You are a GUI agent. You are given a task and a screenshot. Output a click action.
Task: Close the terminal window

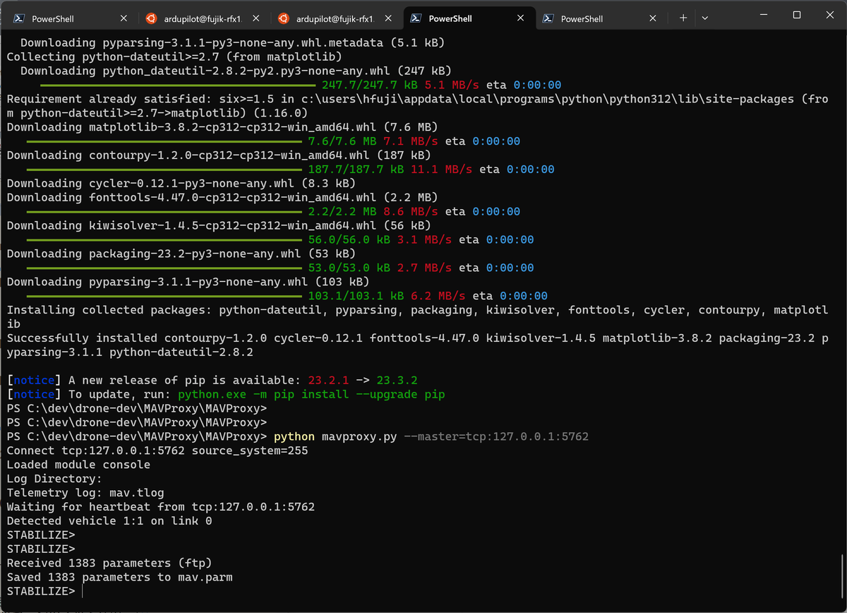point(829,15)
